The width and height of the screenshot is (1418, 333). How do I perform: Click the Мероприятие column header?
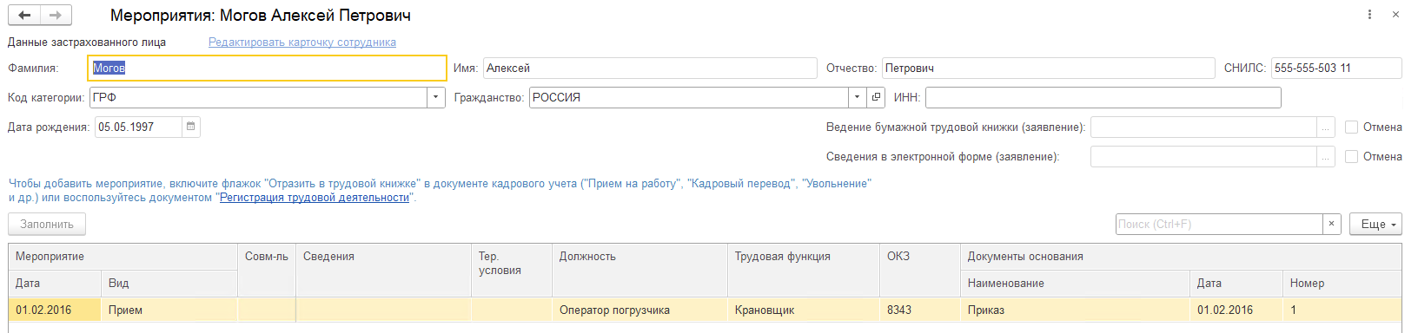123,257
